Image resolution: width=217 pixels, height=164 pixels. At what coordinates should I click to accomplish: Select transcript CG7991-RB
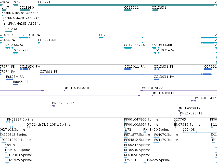click(126, 43)
